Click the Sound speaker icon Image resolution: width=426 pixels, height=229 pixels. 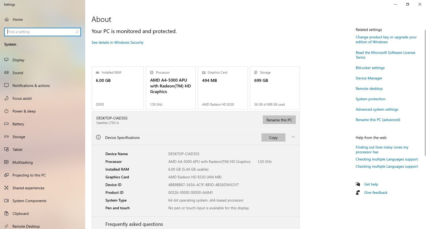coord(6,73)
